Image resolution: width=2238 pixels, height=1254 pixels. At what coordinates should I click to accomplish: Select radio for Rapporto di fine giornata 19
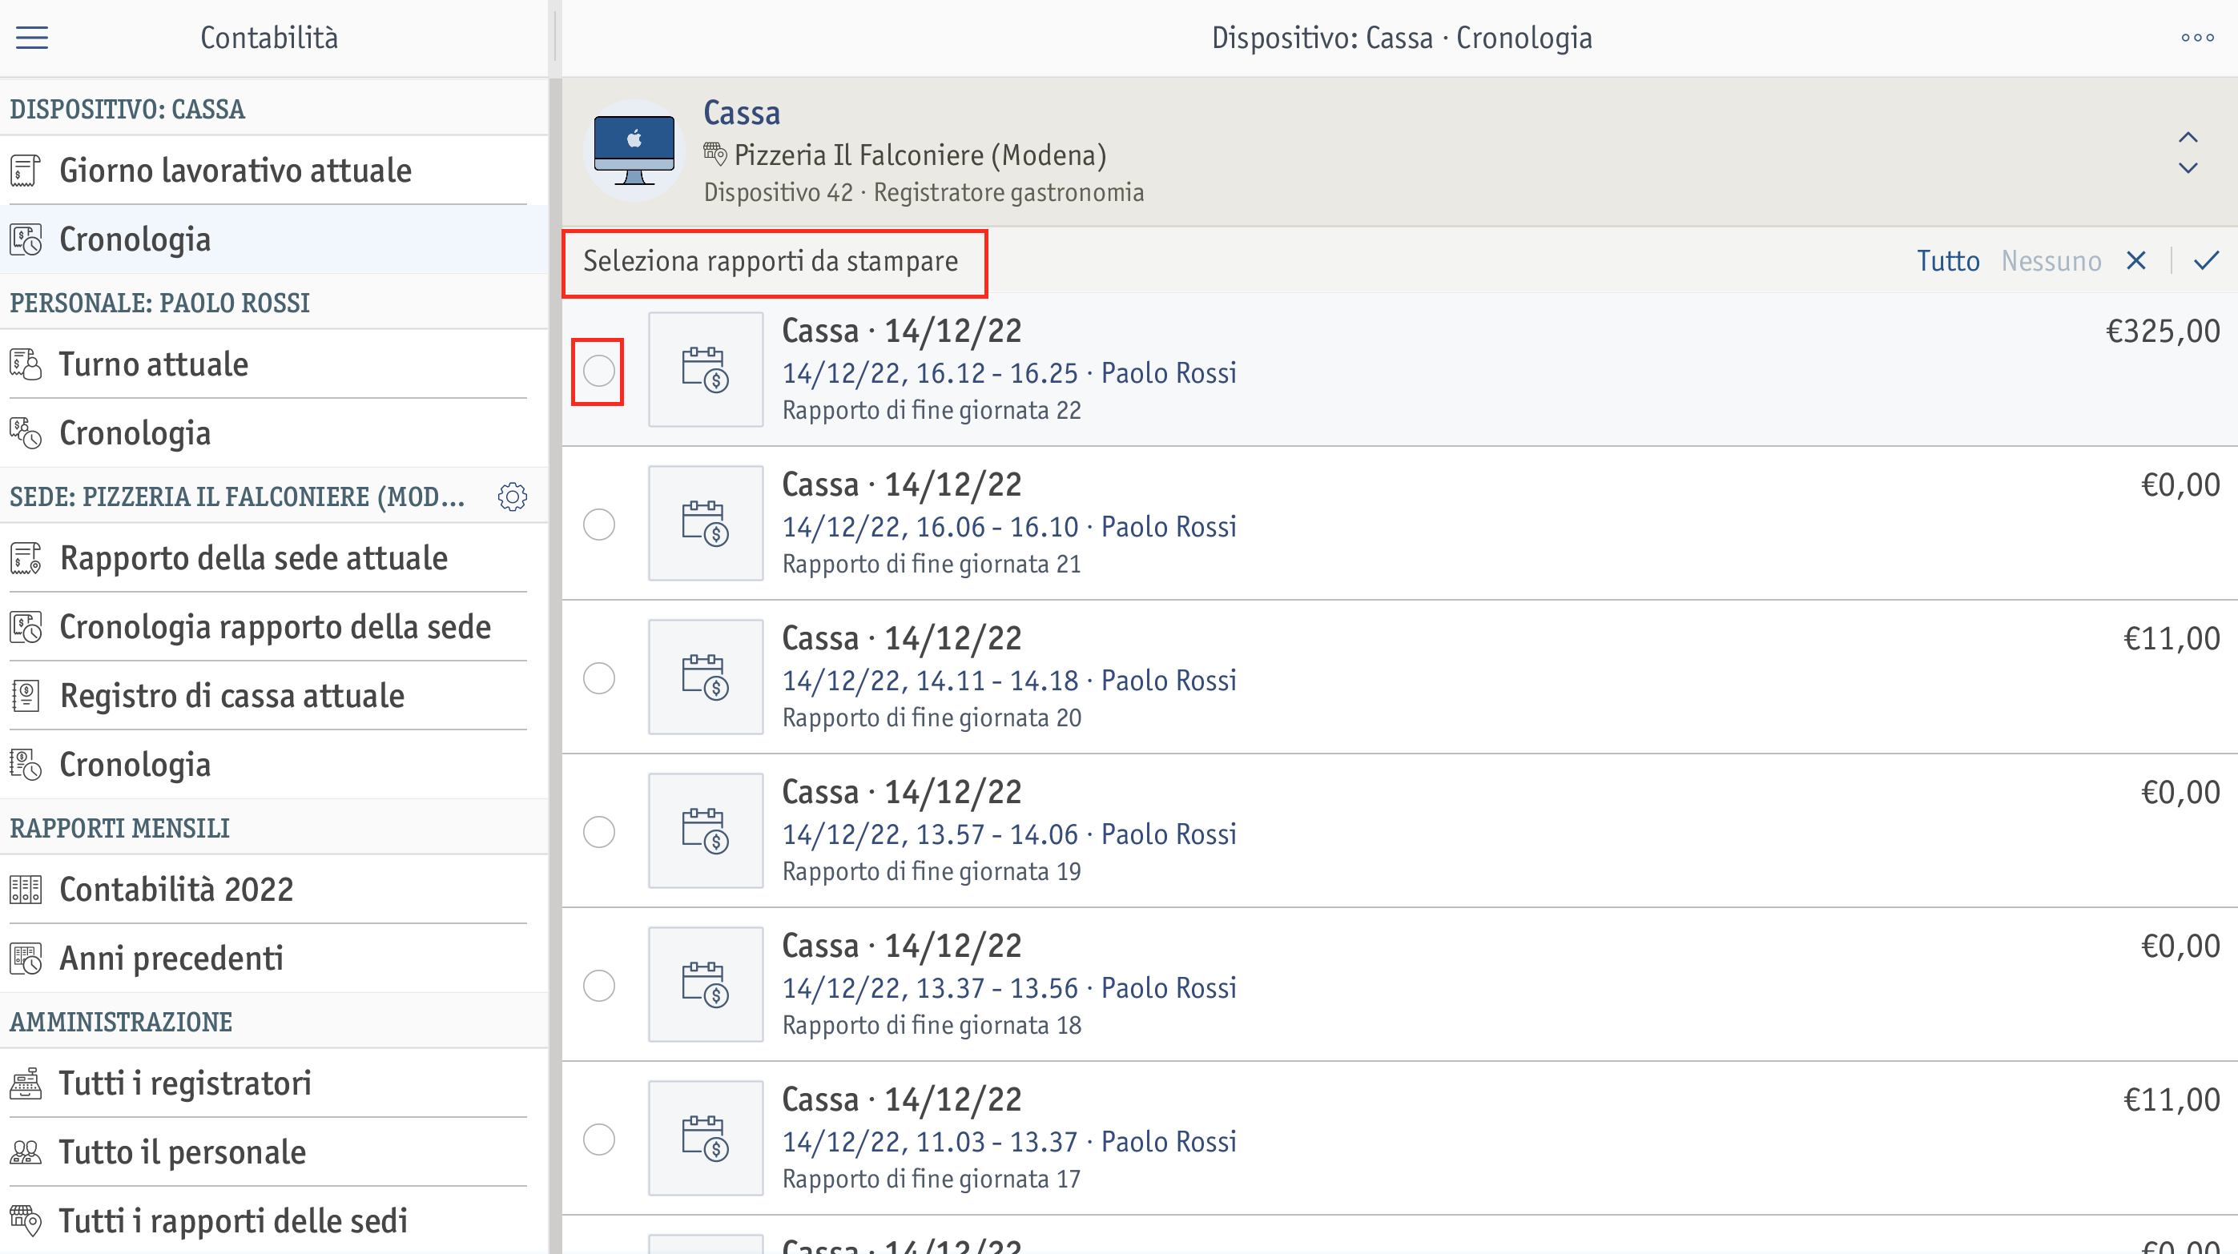(x=598, y=832)
